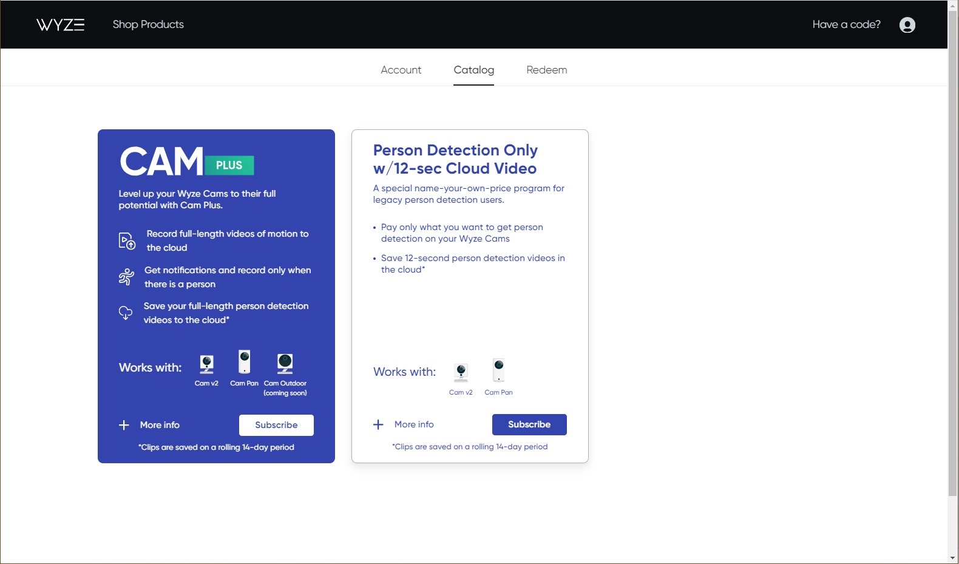
Task: Click 'Works with:' label in Cam Plus card
Action: point(150,367)
